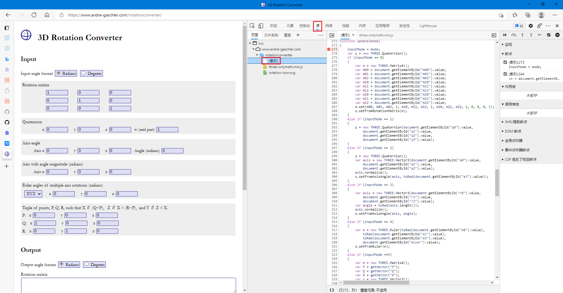Click the pause script execution icon
The image size is (563, 293).
point(505,35)
